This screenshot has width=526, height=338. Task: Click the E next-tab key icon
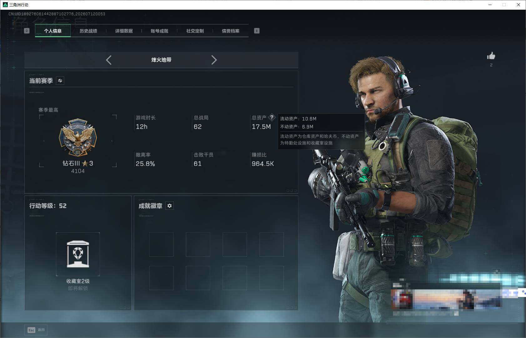(x=257, y=31)
